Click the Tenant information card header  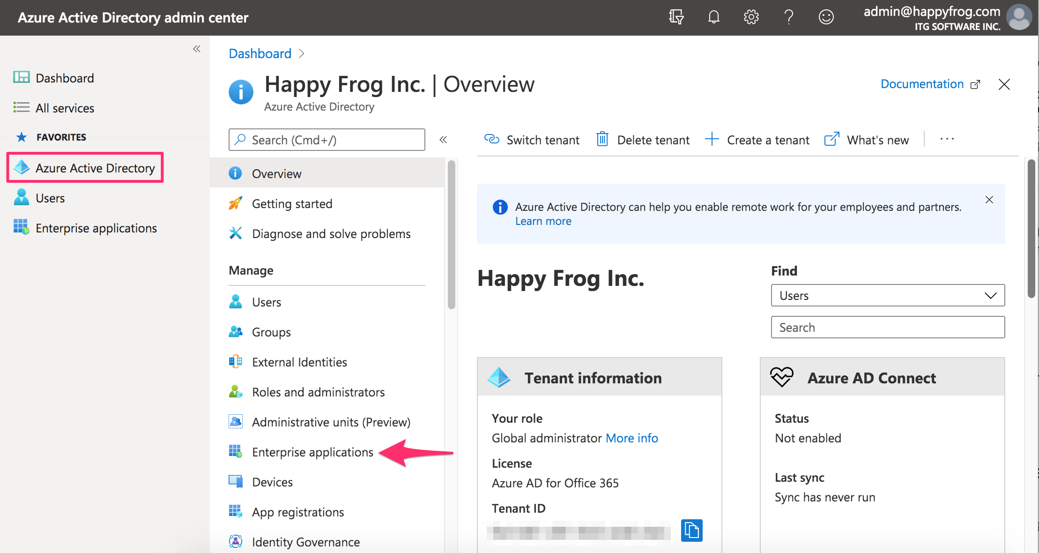(x=599, y=377)
